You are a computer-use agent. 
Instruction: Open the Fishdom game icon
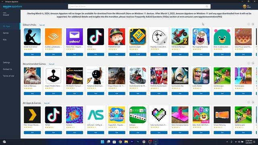(x=75, y=115)
